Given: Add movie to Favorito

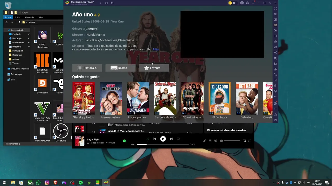Looking at the screenshot, I should pyautogui.click(x=154, y=68).
